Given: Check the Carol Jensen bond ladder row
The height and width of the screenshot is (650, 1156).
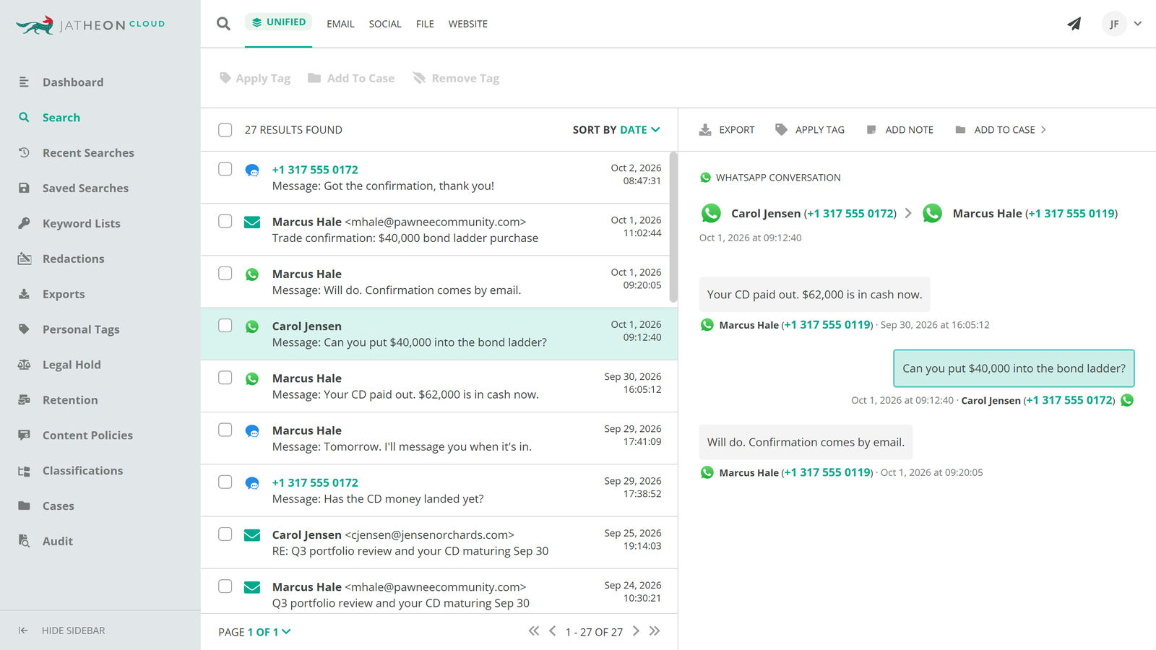Looking at the screenshot, I should coord(225,326).
